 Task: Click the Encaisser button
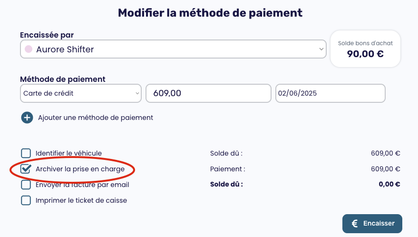[x=372, y=223]
